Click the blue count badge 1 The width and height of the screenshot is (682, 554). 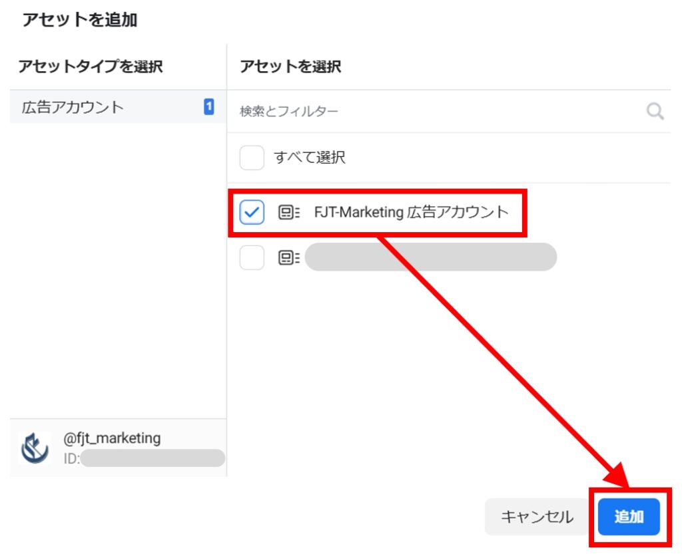(208, 106)
